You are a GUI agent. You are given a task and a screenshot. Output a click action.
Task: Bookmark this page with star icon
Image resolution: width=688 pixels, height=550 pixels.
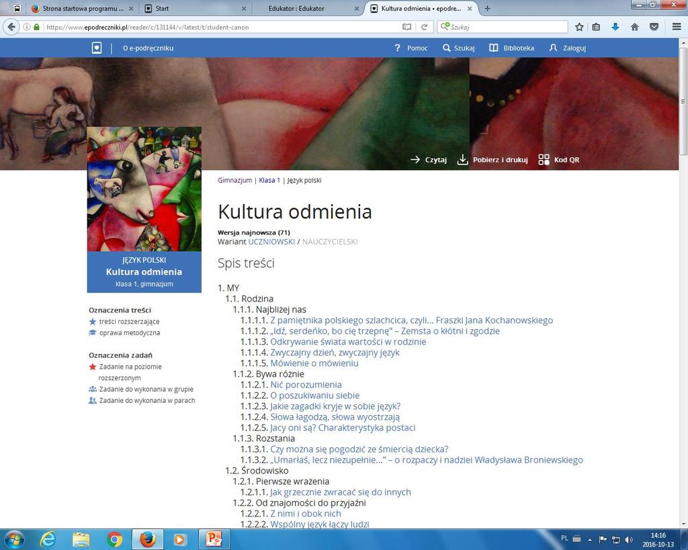coord(579,27)
